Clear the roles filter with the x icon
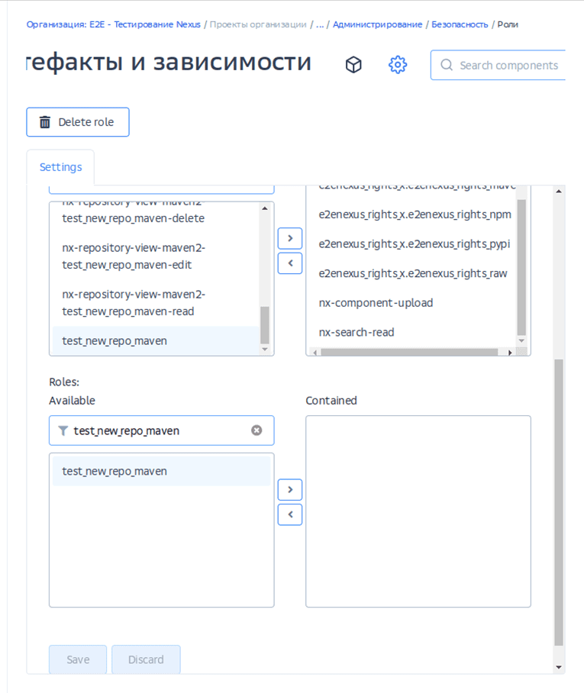 pyautogui.click(x=257, y=430)
